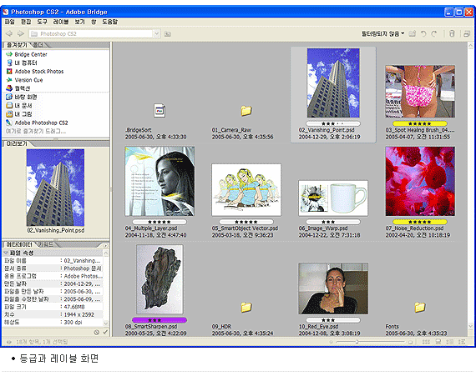
Task: Select the 06_Image_Warp.psd thumbnail
Action: click(x=333, y=198)
